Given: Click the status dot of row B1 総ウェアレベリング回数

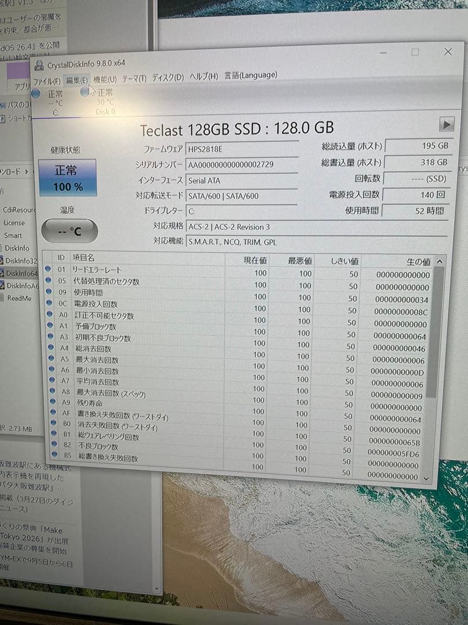Looking at the screenshot, I should [54, 433].
